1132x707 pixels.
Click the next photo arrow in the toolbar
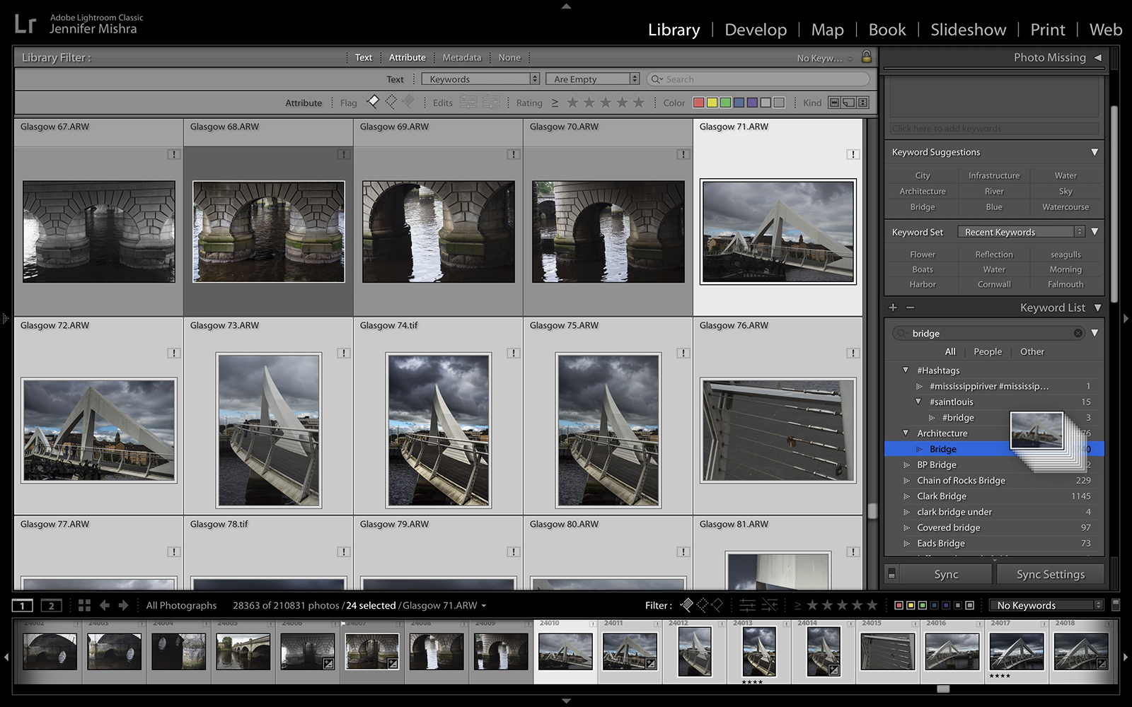(x=123, y=605)
